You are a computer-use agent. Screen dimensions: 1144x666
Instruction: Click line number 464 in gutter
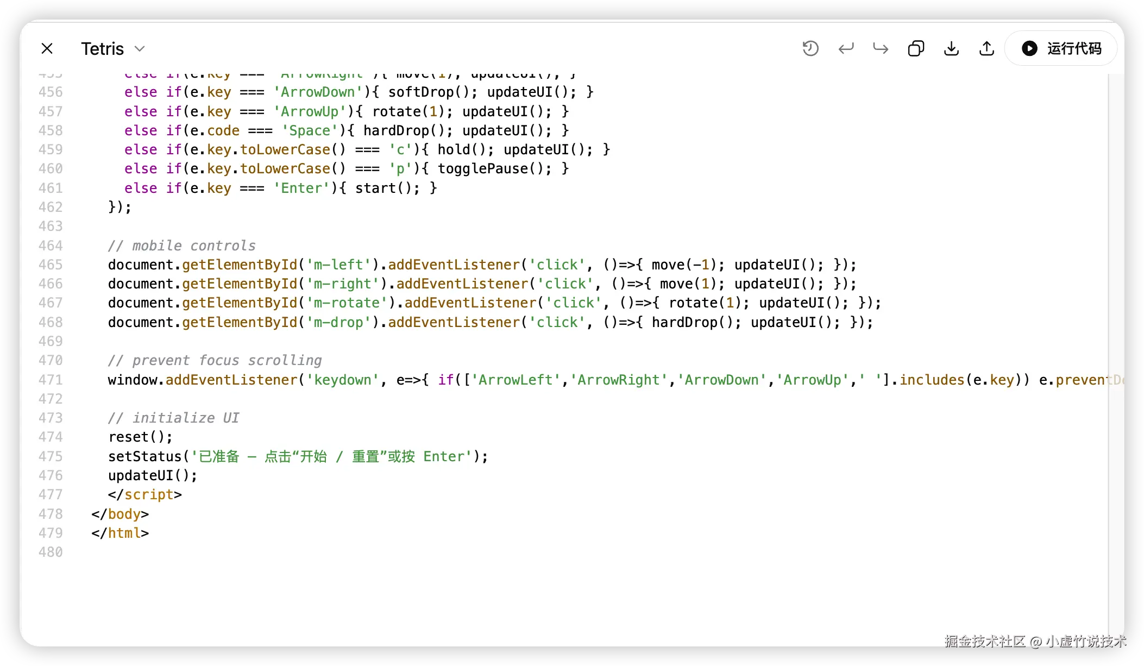point(51,246)
